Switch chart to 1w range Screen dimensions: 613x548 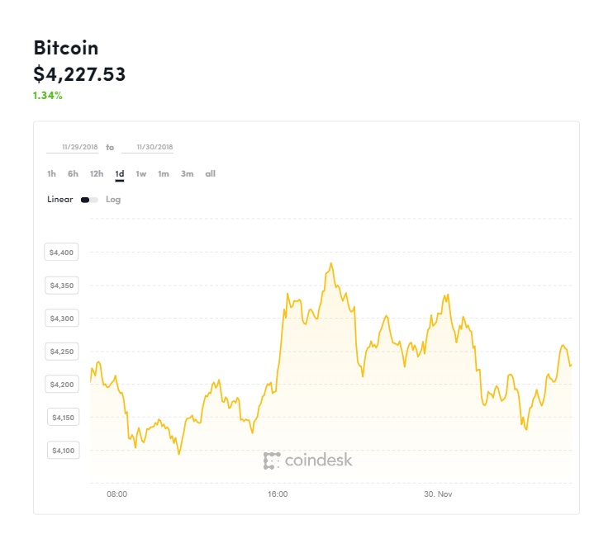tap(141, 174)
